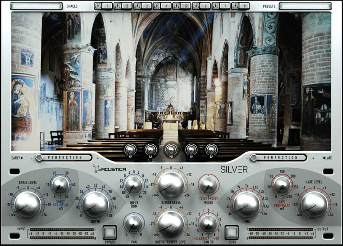Image resolution: width=343 pixels, height=246 pixels.
Task: Click the save arrow beside slot 2
Action: tap(117, 6)
